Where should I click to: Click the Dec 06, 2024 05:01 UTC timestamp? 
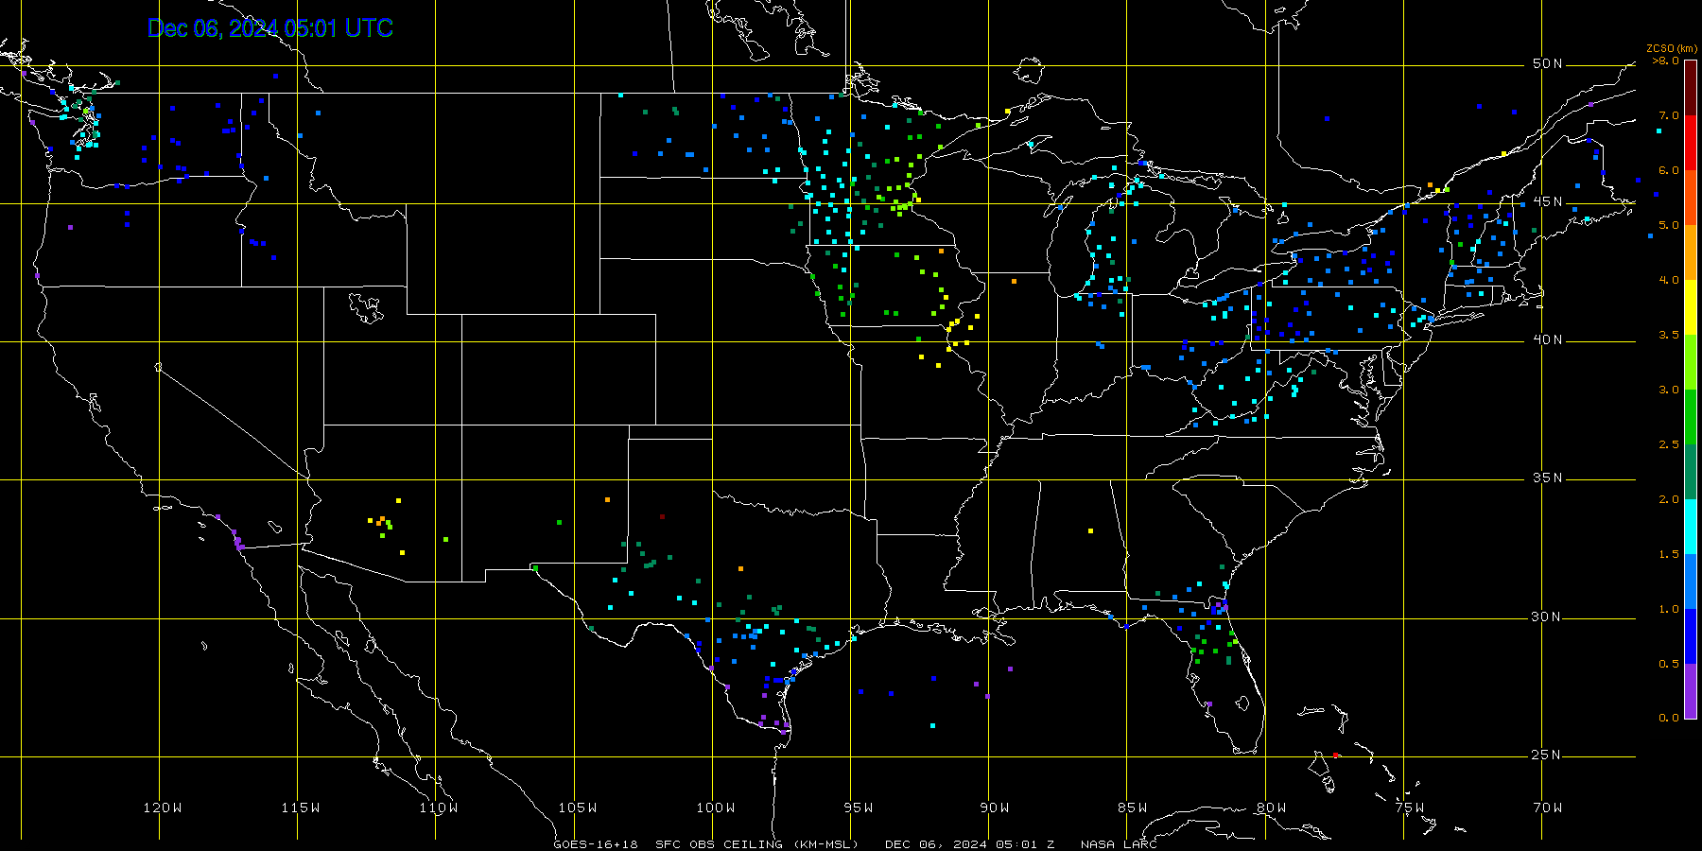tap(270, 28)
